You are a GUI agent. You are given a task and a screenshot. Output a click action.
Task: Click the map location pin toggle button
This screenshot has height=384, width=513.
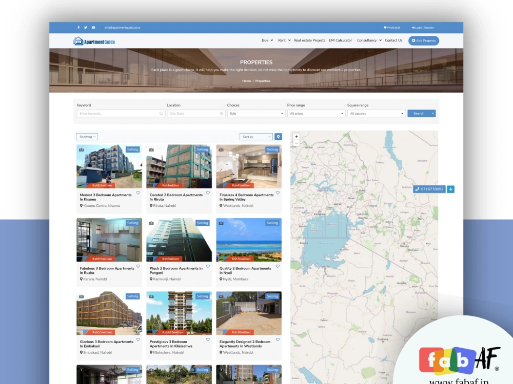point(278,137)
